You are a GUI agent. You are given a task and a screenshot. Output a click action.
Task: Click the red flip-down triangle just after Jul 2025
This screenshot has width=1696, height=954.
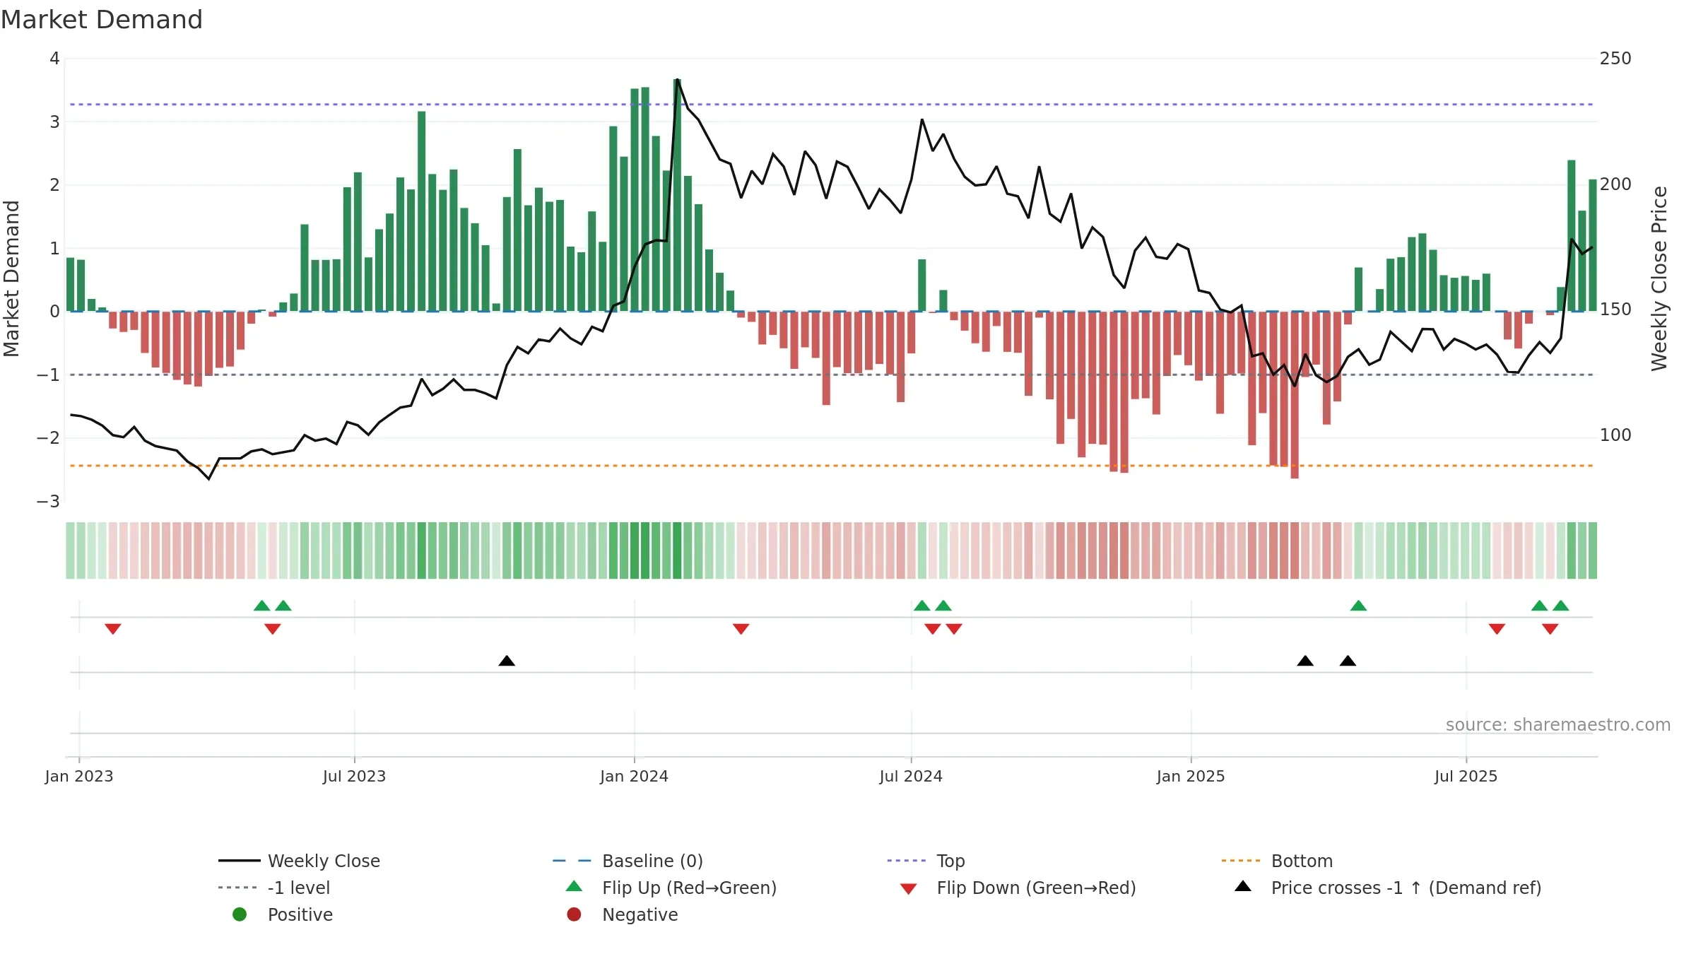[1497, 628]
